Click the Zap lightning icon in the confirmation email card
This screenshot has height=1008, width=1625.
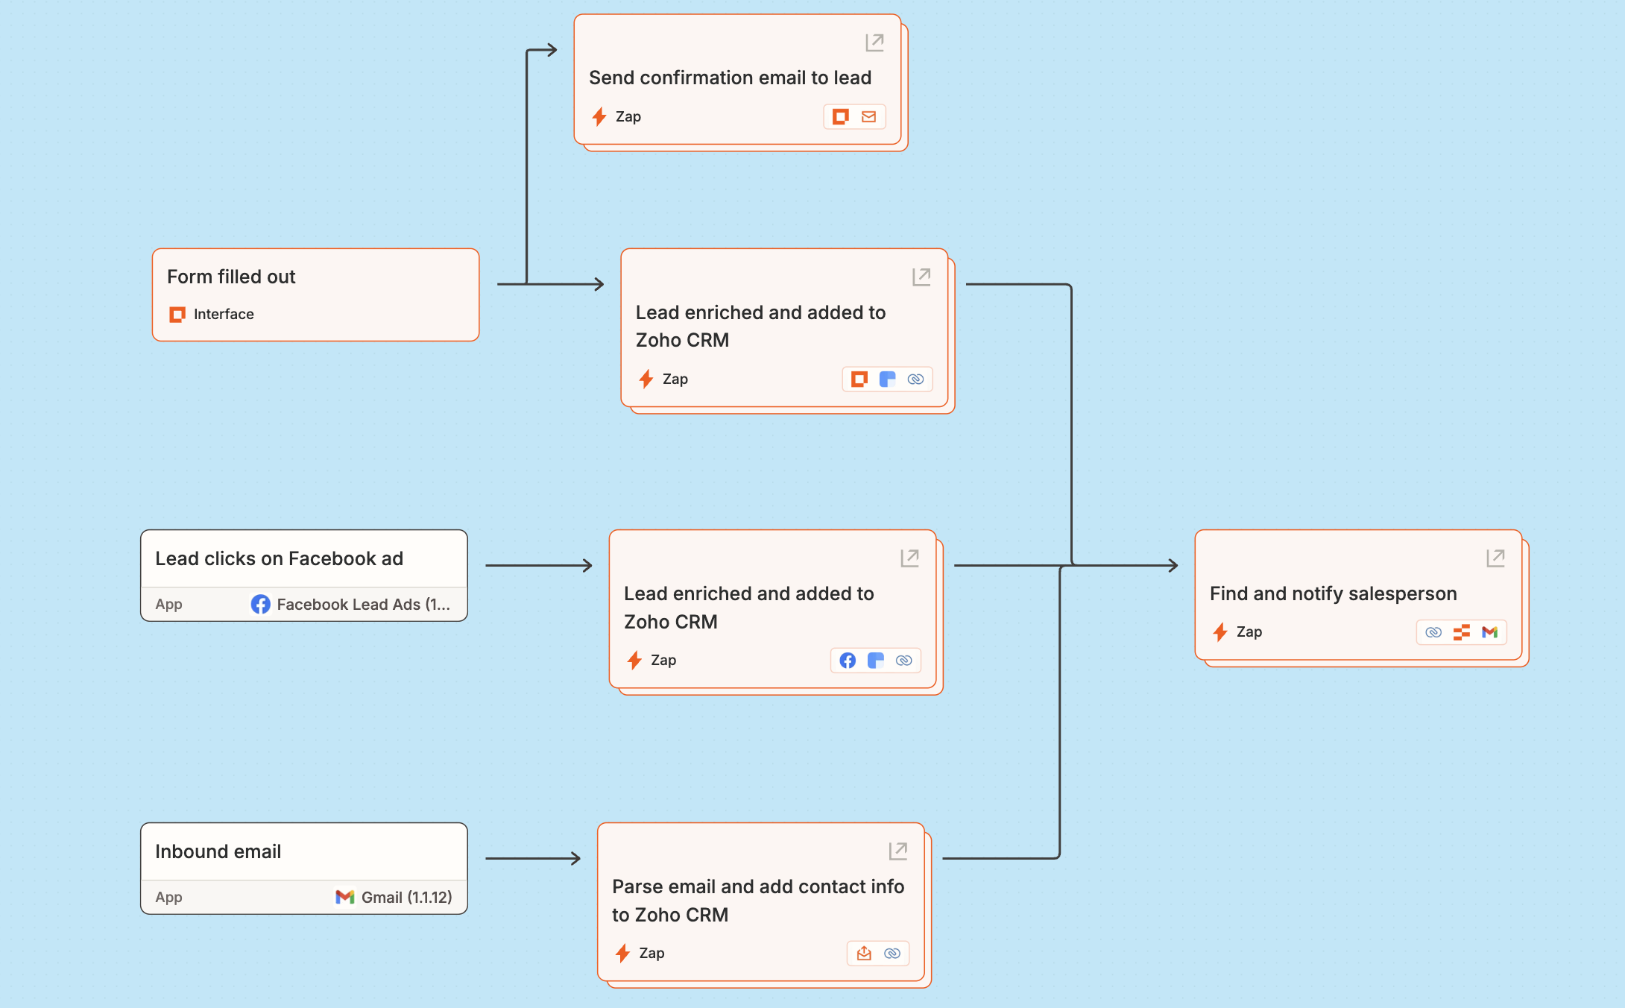tap(599, 116)
